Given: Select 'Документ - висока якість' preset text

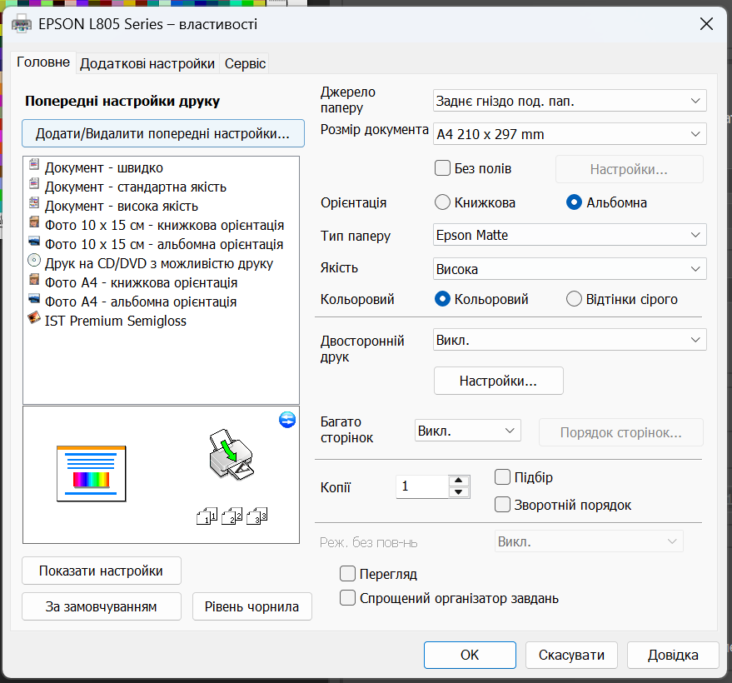Looking at the screenshot, I should (122, 206).
